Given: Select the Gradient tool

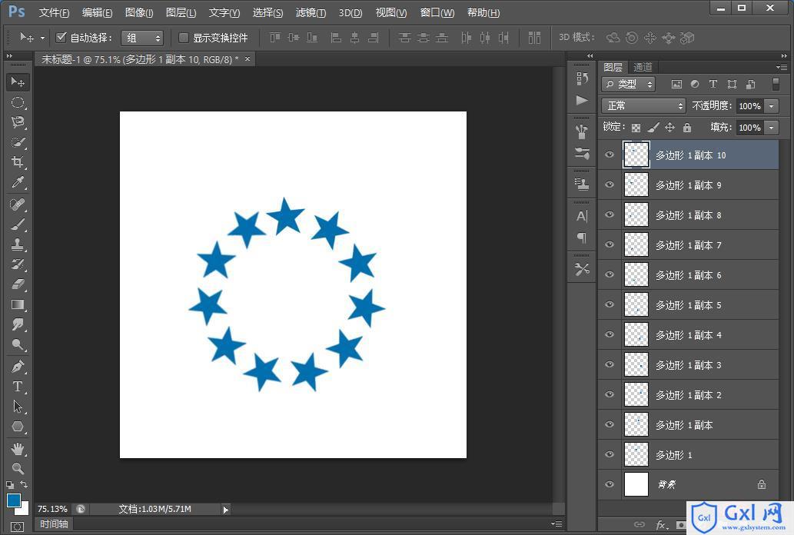Looking at the screenshot, I should 18,304.
